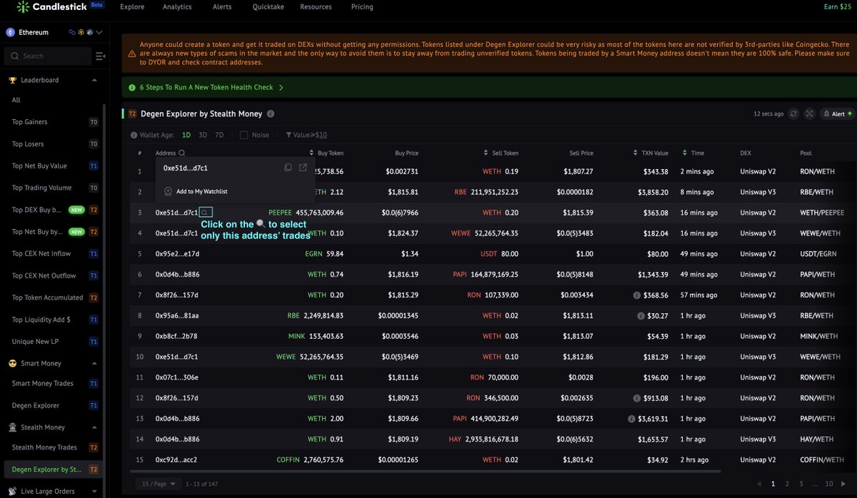Collapse the Stealth Money section
This screenshot has height=498, width=857.
[x=95, y=427]
